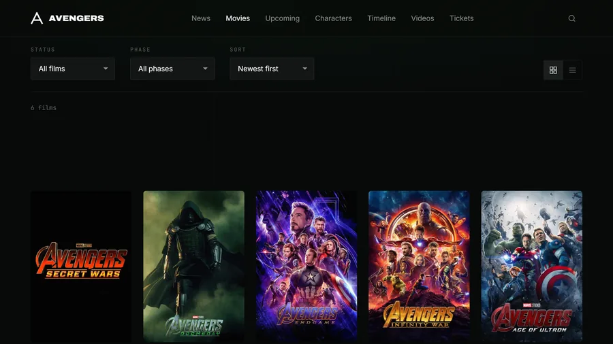
Task: Navigate to Characters
Action: [334, 18]
